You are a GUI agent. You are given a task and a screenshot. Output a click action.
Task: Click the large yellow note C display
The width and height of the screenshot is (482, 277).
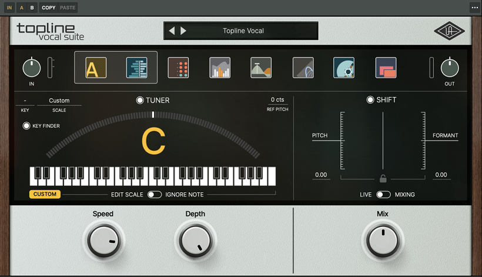coord(153,141)
